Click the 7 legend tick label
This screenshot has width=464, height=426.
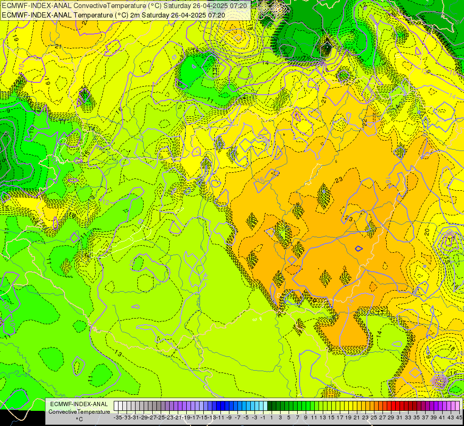click(x=297, y=418)
